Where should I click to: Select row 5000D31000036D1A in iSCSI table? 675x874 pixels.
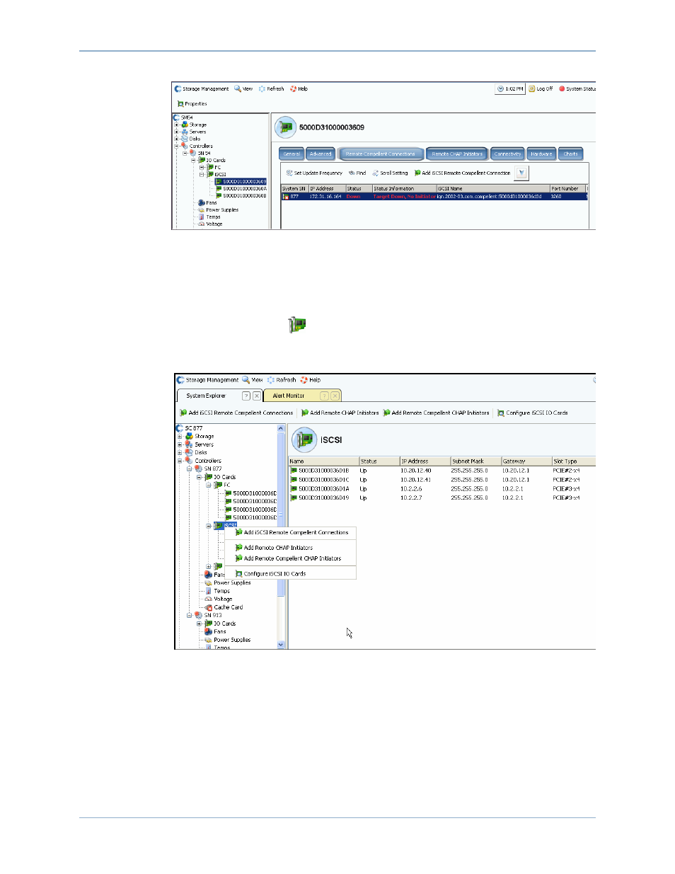click(442, 489)
